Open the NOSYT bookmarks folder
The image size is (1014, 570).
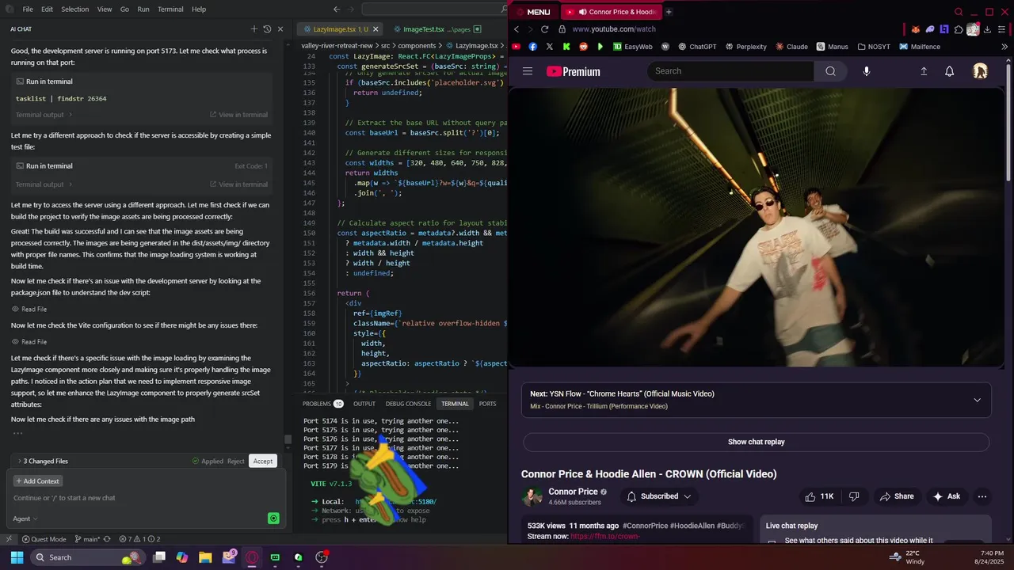click(874, 47)
